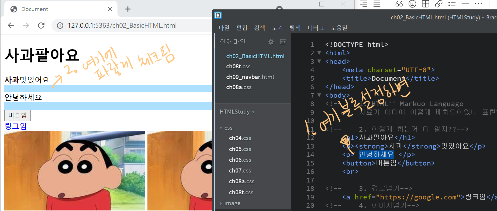
Task: Open the 편집 menu in Brackets
Action: click(242, 28)
